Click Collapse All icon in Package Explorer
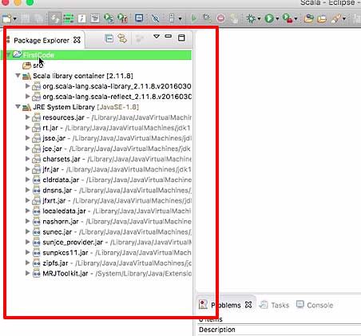This screenshot has height=336, width=361. click(x=109, y=38)
